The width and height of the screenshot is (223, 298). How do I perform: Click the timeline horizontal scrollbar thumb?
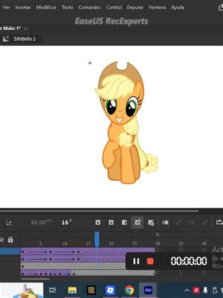click(x=35, y=279)
